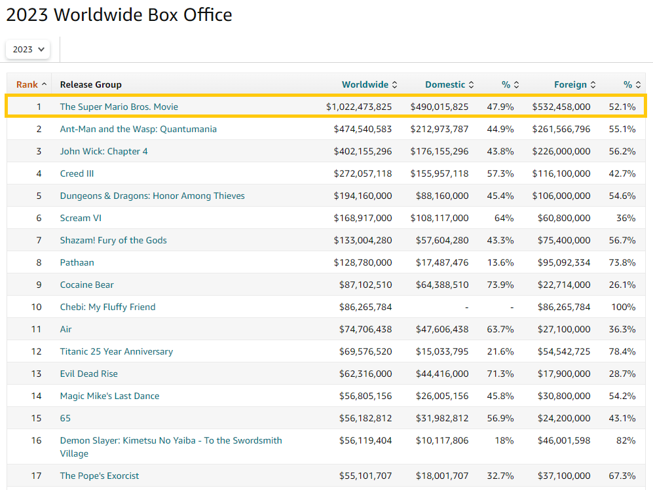Sort by Worldwide column header
The width and height of the screenshot is (653, 490).
click(369, 84)
